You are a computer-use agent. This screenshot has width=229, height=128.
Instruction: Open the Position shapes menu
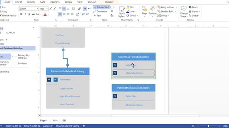pos(152,11)
